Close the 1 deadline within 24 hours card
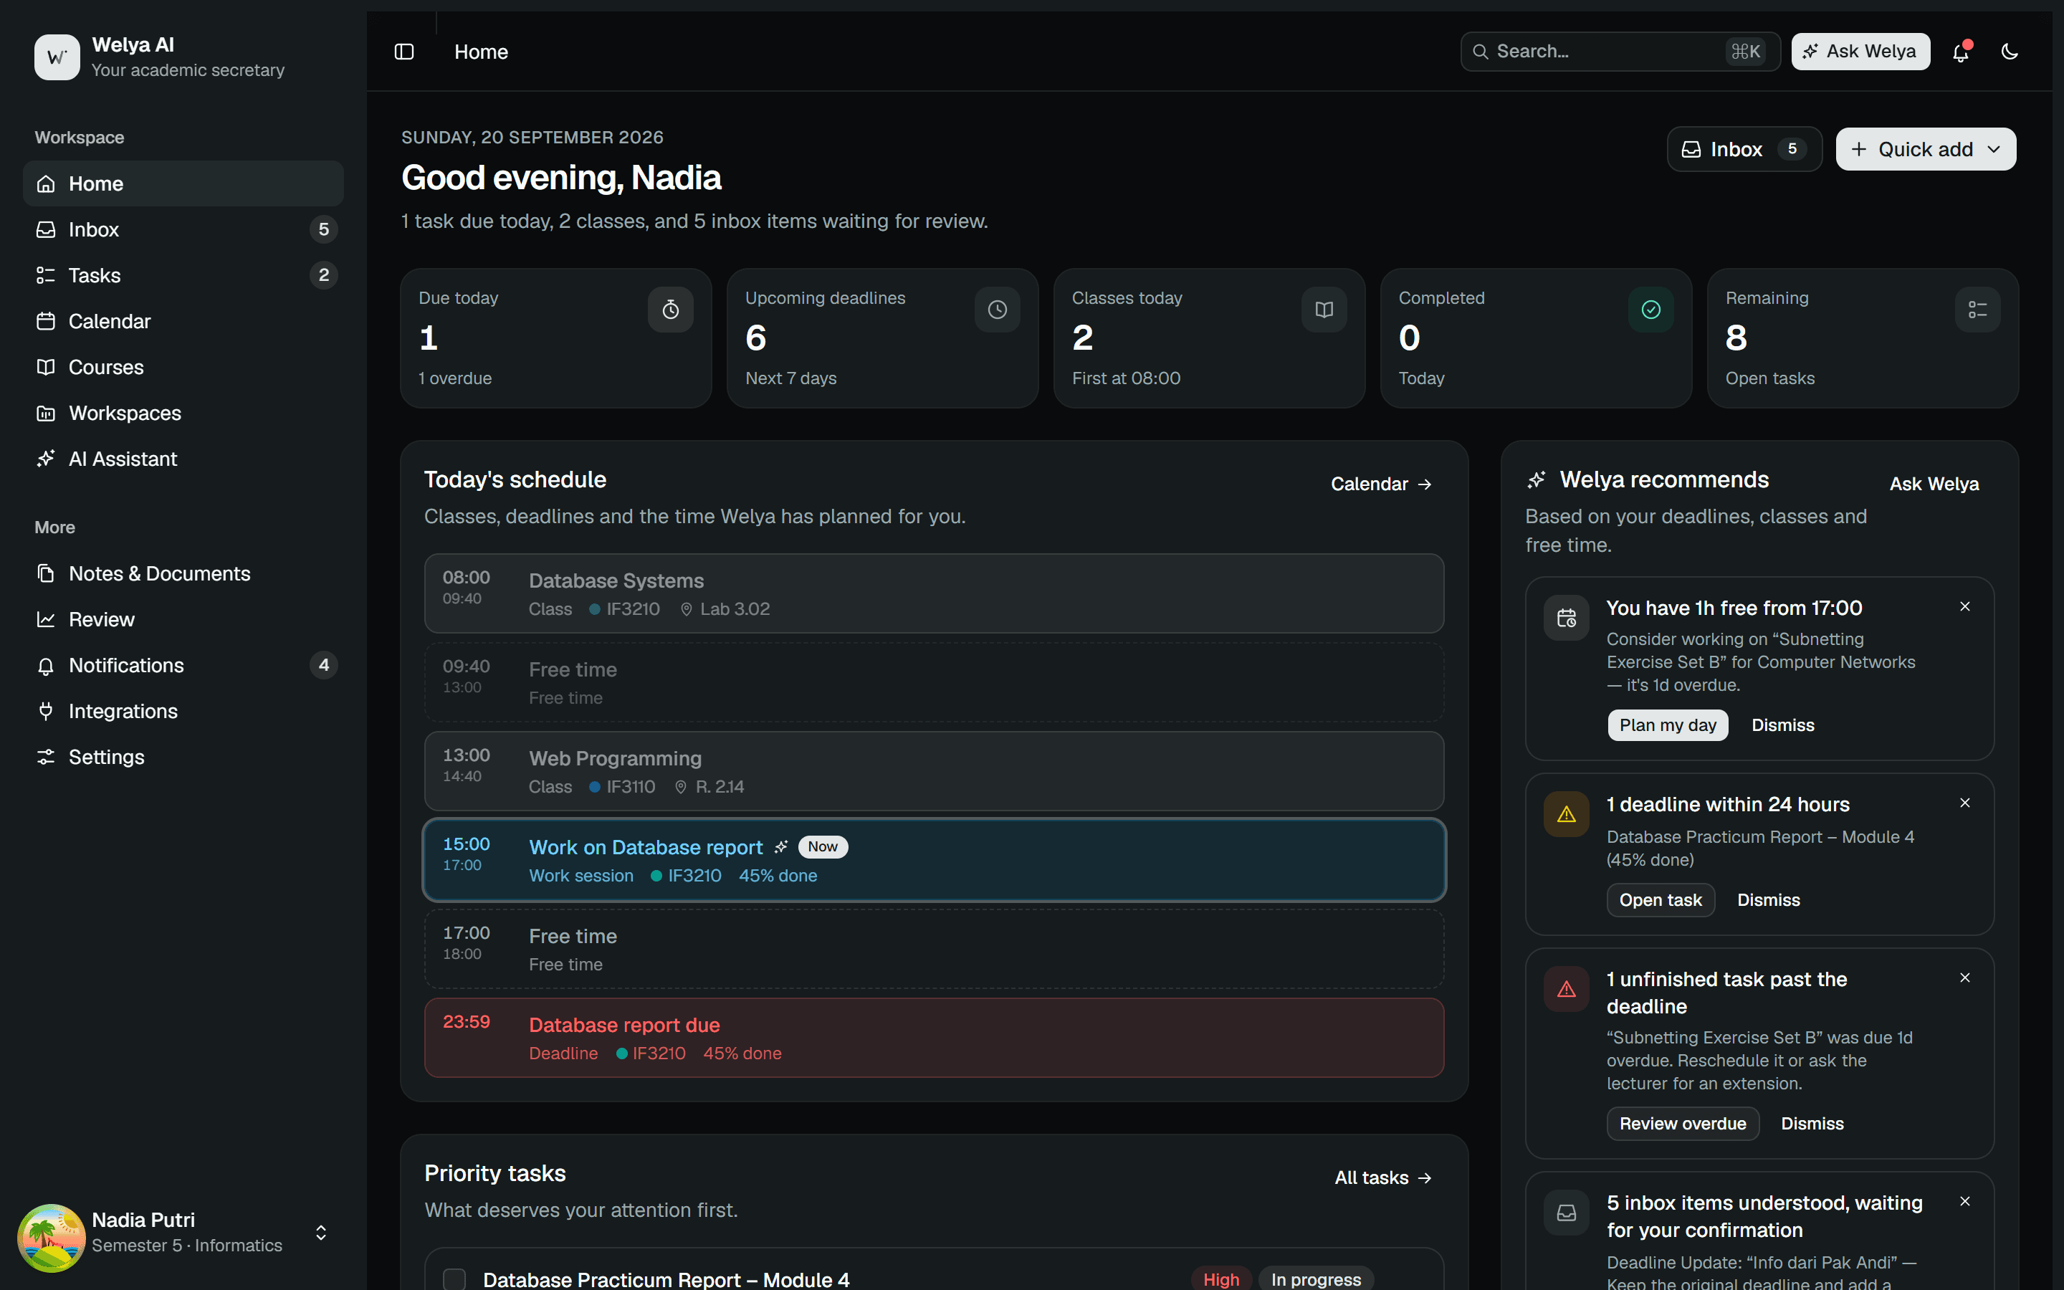The image size is (2064, 1290). coord(1965,803)
